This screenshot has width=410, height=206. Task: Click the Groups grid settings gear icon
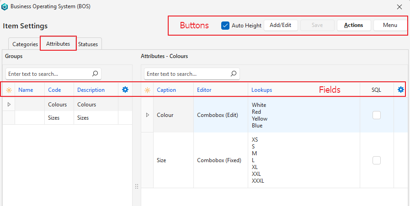click(x=125, y=90)
